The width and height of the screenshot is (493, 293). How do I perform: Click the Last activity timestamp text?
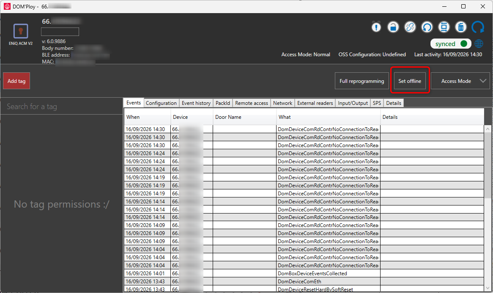[448, 55]
